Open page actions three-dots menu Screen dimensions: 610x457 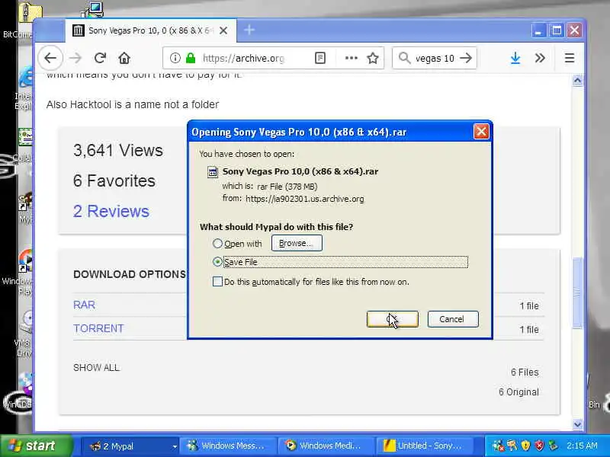click(x=351, y=59)
